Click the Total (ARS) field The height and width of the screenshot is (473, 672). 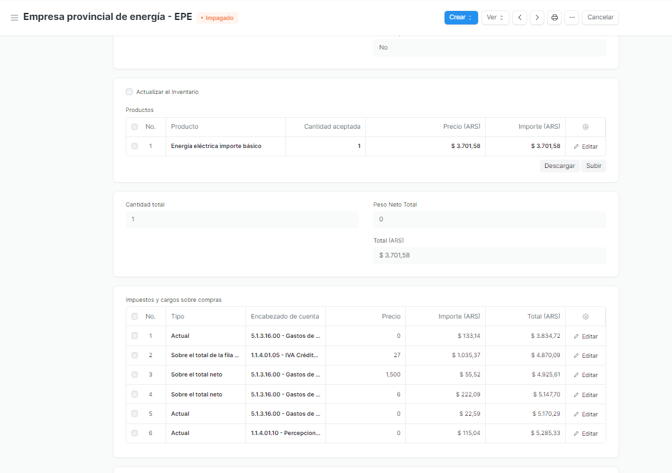490,255
